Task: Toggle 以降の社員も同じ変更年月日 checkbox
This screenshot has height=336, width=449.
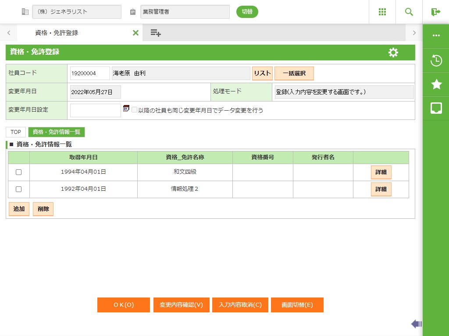Action: click(x=135, y=110)
